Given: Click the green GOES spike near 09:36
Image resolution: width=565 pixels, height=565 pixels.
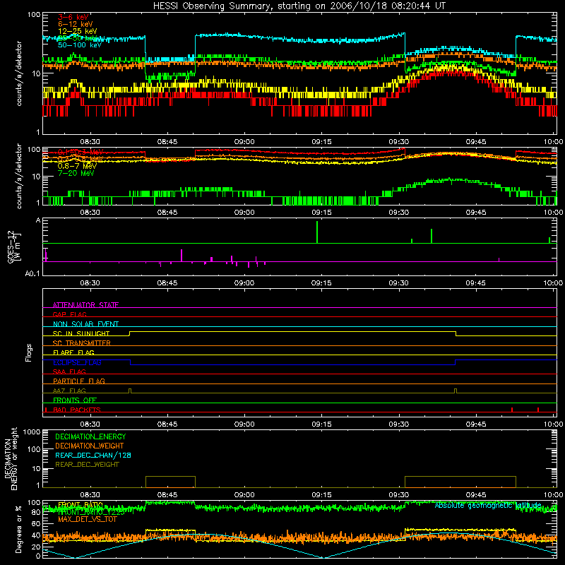Looking at the screenshot, I should [432, 236].
